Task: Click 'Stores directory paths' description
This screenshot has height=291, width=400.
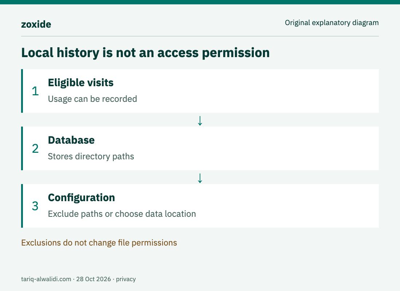Action: point(91,156)
